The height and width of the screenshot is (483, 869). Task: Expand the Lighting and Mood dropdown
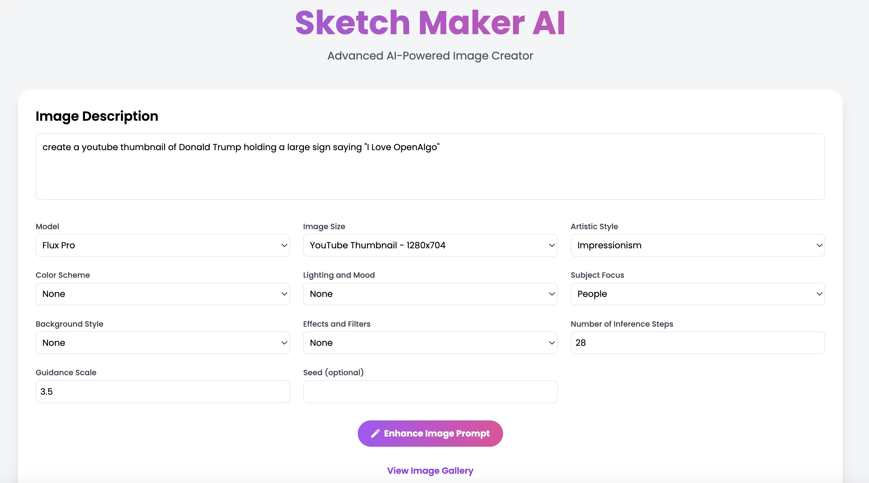pyautogui.click(x=430, y=294)
